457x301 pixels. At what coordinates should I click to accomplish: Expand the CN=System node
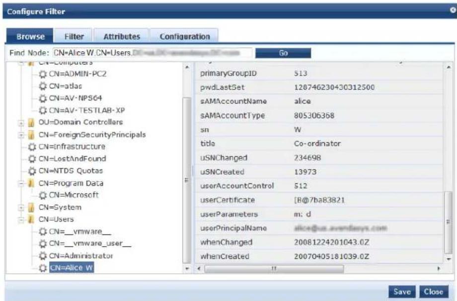(x=21, y=208)
